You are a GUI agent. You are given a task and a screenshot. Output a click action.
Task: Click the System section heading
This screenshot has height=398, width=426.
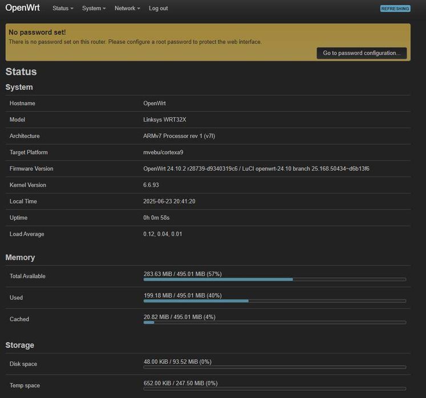tap(19, 87)
